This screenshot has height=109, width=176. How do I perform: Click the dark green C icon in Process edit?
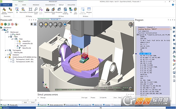tap(5, 24)
